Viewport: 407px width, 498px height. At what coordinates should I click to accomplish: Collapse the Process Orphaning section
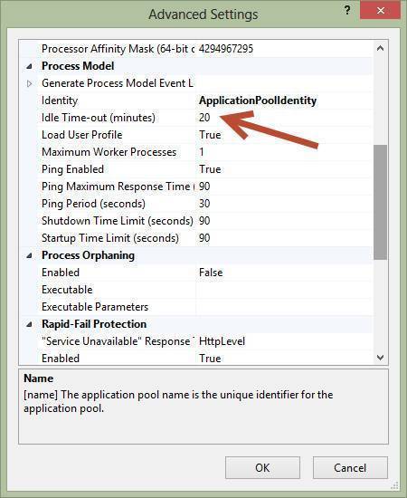click(29, 255)
